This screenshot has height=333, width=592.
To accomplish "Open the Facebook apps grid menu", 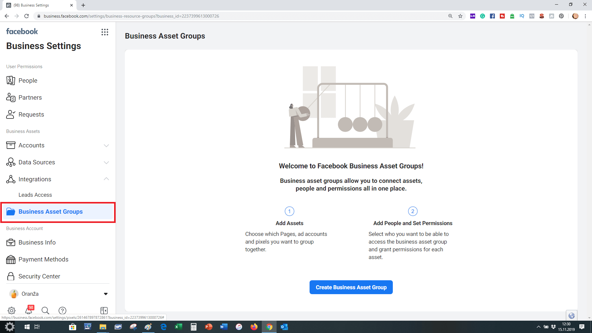I will click(x=105, y=32).
